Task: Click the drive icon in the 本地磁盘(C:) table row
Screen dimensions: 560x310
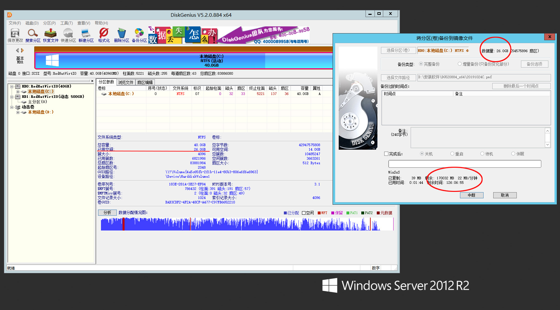Action: (x=104, y=94)
